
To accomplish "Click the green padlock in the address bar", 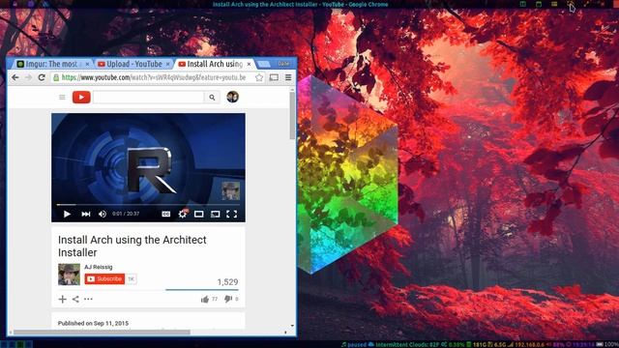I will [56, 77].
